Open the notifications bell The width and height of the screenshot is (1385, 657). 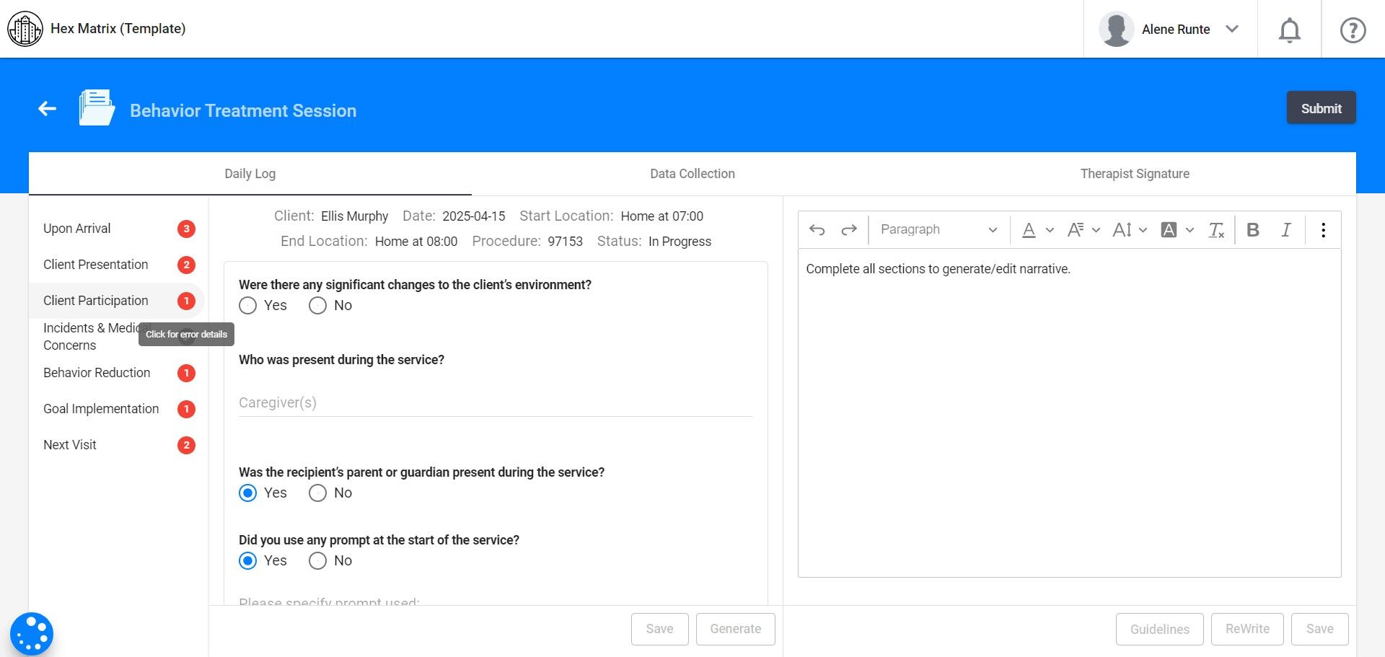click(1289, 30)
